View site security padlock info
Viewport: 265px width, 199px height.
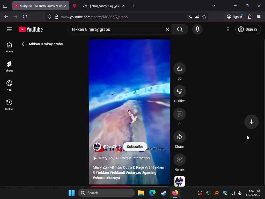[x=57, y=17]
